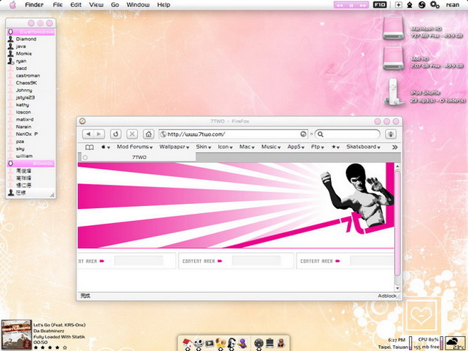This screenshot has height=351, width=468.
Task: Expand the Skin bookmark dropdown
Action: click(x=204, y=147)
